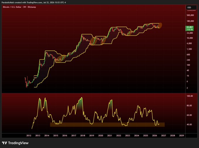Viewport: 199px width, 148px height.
Task: Click the Bitcoin / U.S. Dollar chart title
Action: [19, 7]
